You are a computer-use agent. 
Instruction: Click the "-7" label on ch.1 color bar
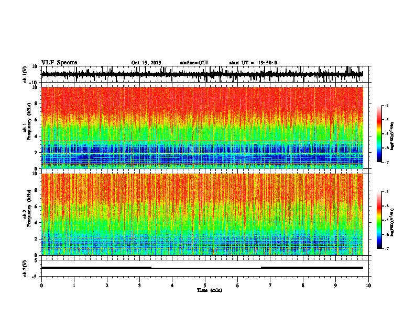click(x=386, y=162)
